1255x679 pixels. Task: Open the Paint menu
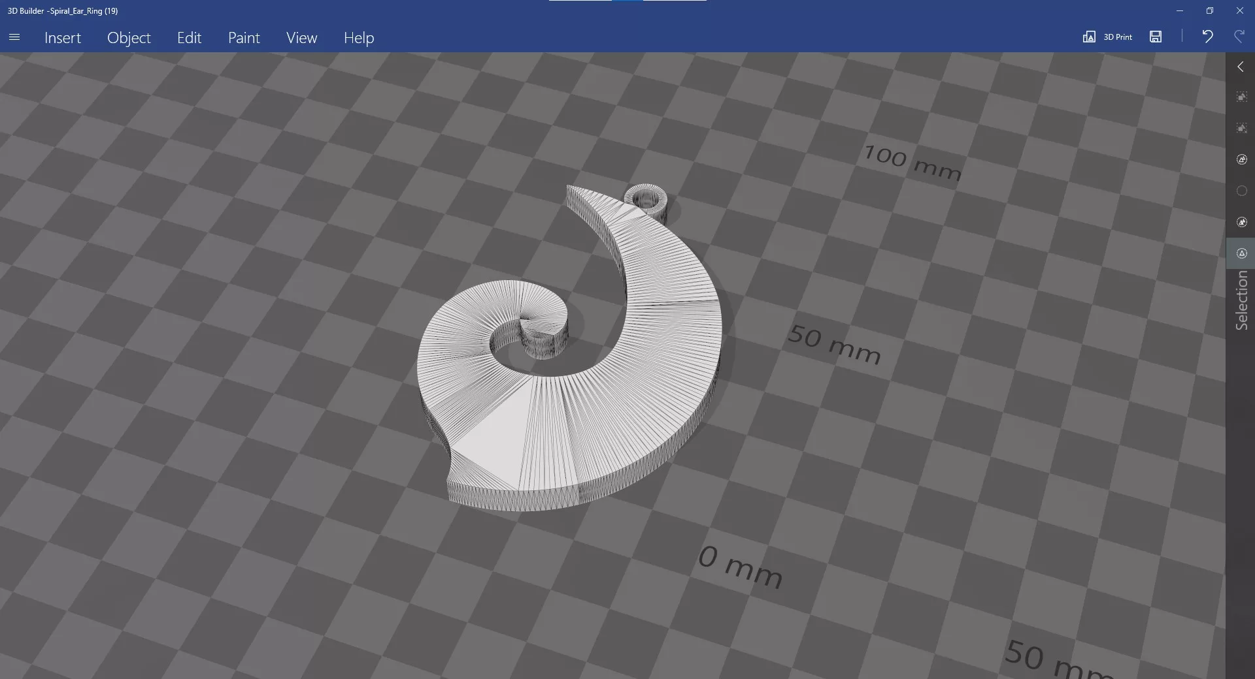(x=244, y=38)
